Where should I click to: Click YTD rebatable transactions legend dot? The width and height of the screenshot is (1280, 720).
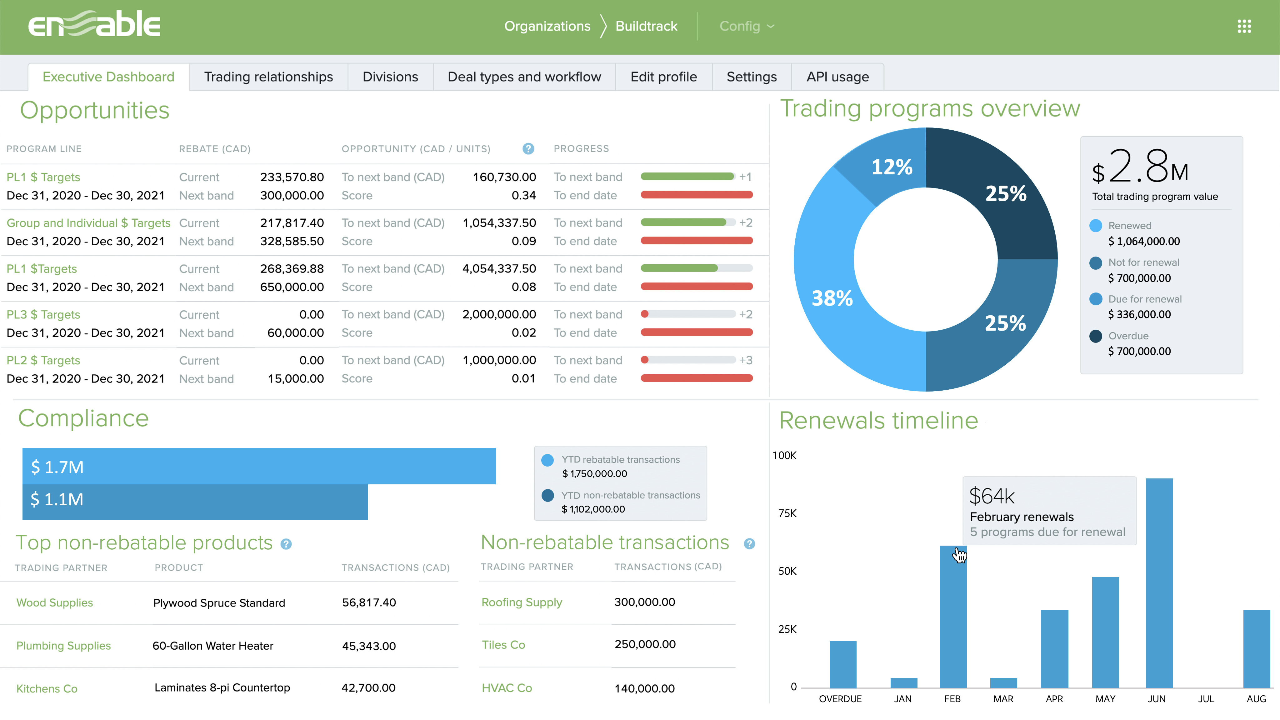(547, 460)
